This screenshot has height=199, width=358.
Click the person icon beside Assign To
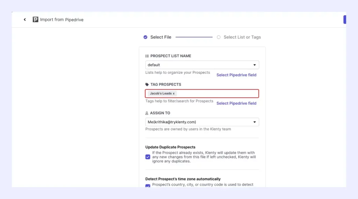click(147, 113)
